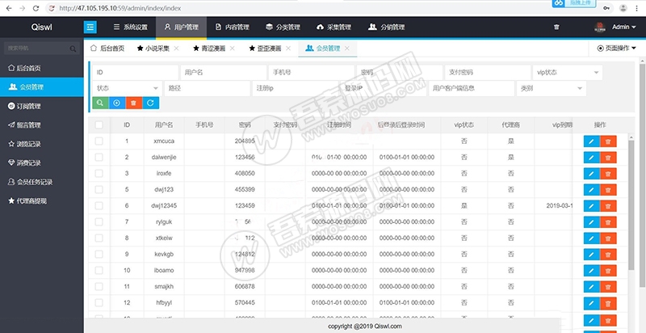The width and height of the screenshot is (646, 333).
Task: Go to 代理商提现 in the sidebar
Action: tap(31, 200)
